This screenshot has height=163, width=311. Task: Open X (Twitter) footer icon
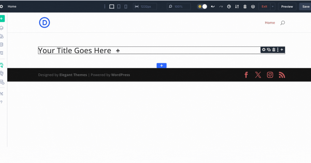click(x=258, y=75)
